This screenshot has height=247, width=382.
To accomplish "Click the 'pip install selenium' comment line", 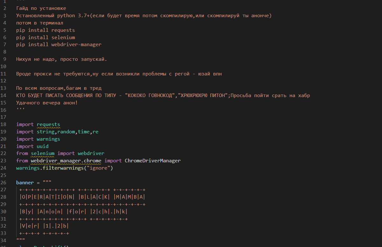I will pyautogui.click(x=45, y=38).
